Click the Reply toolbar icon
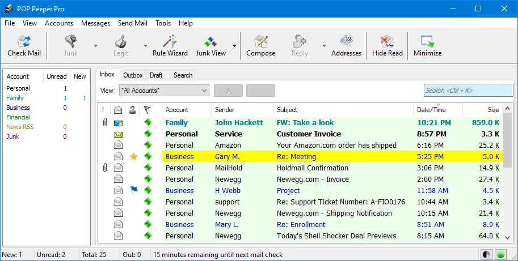 (x=300, y=41)
